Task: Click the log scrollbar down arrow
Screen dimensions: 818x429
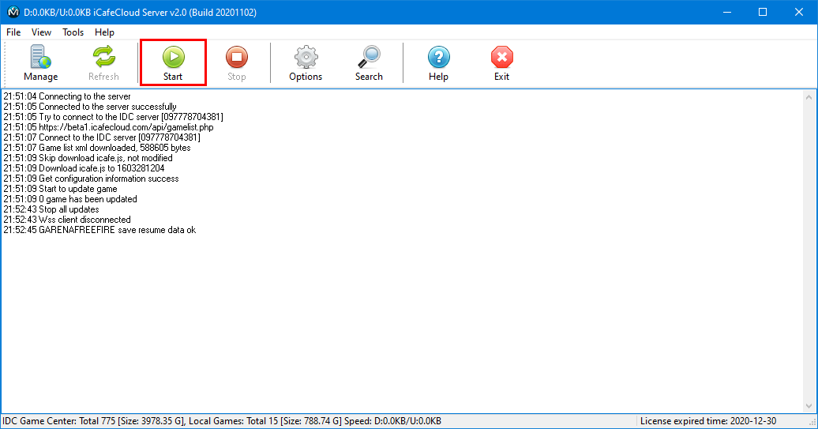Action: click(x=809, y=407)
